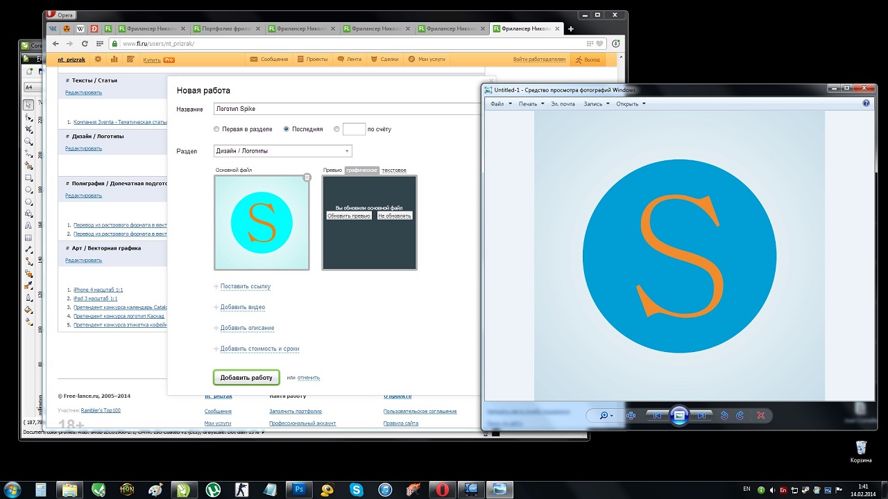
Task: Rotate image clockwise in Photo Viewer
Action: [x=740, y=415]
